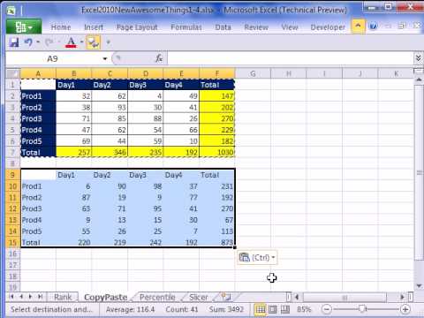Zoom in with the plus button
Viewport: 424px width, 318px height.
[405, 309]
